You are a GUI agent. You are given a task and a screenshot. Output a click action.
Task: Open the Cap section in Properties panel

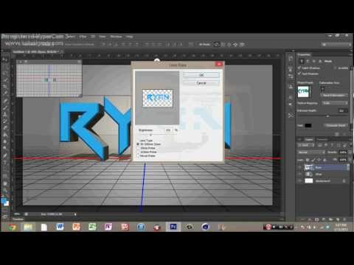click(314, 61)
